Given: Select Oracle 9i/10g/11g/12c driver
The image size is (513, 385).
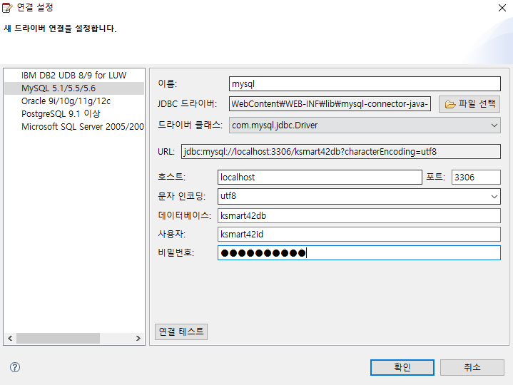Looking at the screenshot, I should point(74,101).
